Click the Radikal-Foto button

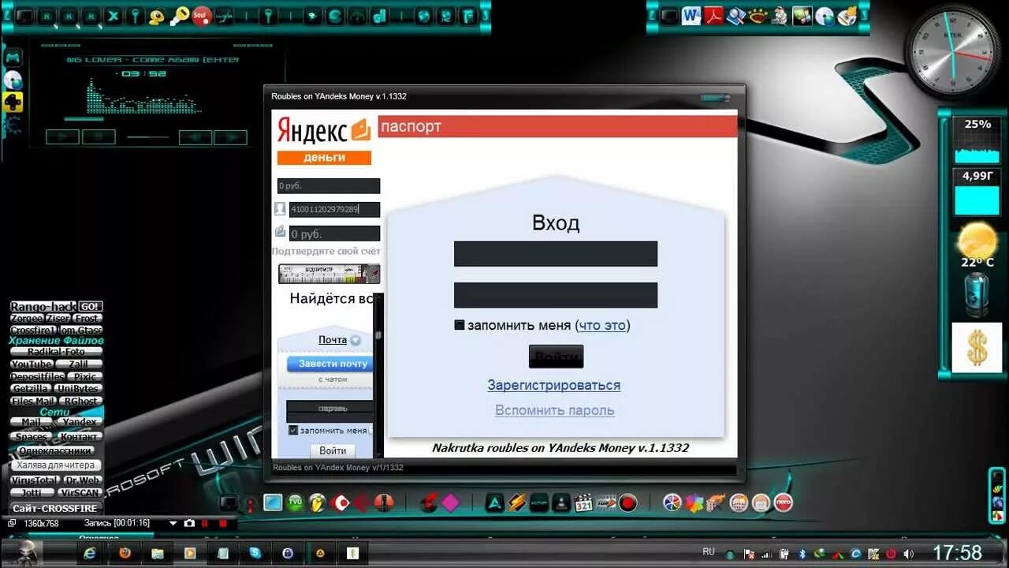coord(56,352)
